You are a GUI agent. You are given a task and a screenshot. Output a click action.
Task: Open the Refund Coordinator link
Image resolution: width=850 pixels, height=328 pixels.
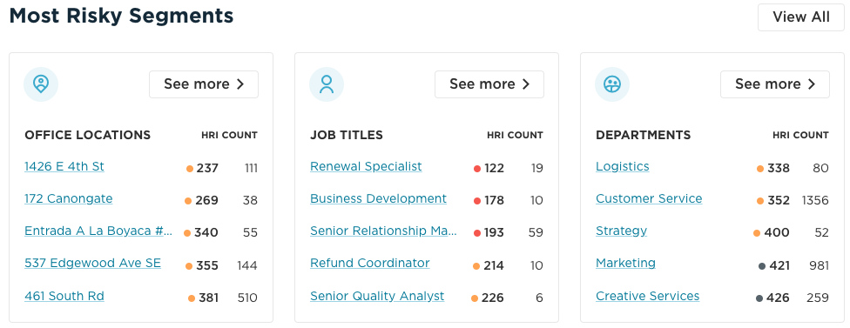370,263
